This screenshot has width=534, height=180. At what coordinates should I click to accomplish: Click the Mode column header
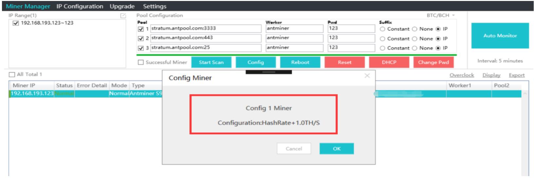coord(119,85)
